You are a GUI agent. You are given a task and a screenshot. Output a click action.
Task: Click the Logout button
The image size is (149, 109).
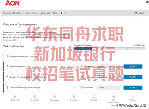point(139,13)
